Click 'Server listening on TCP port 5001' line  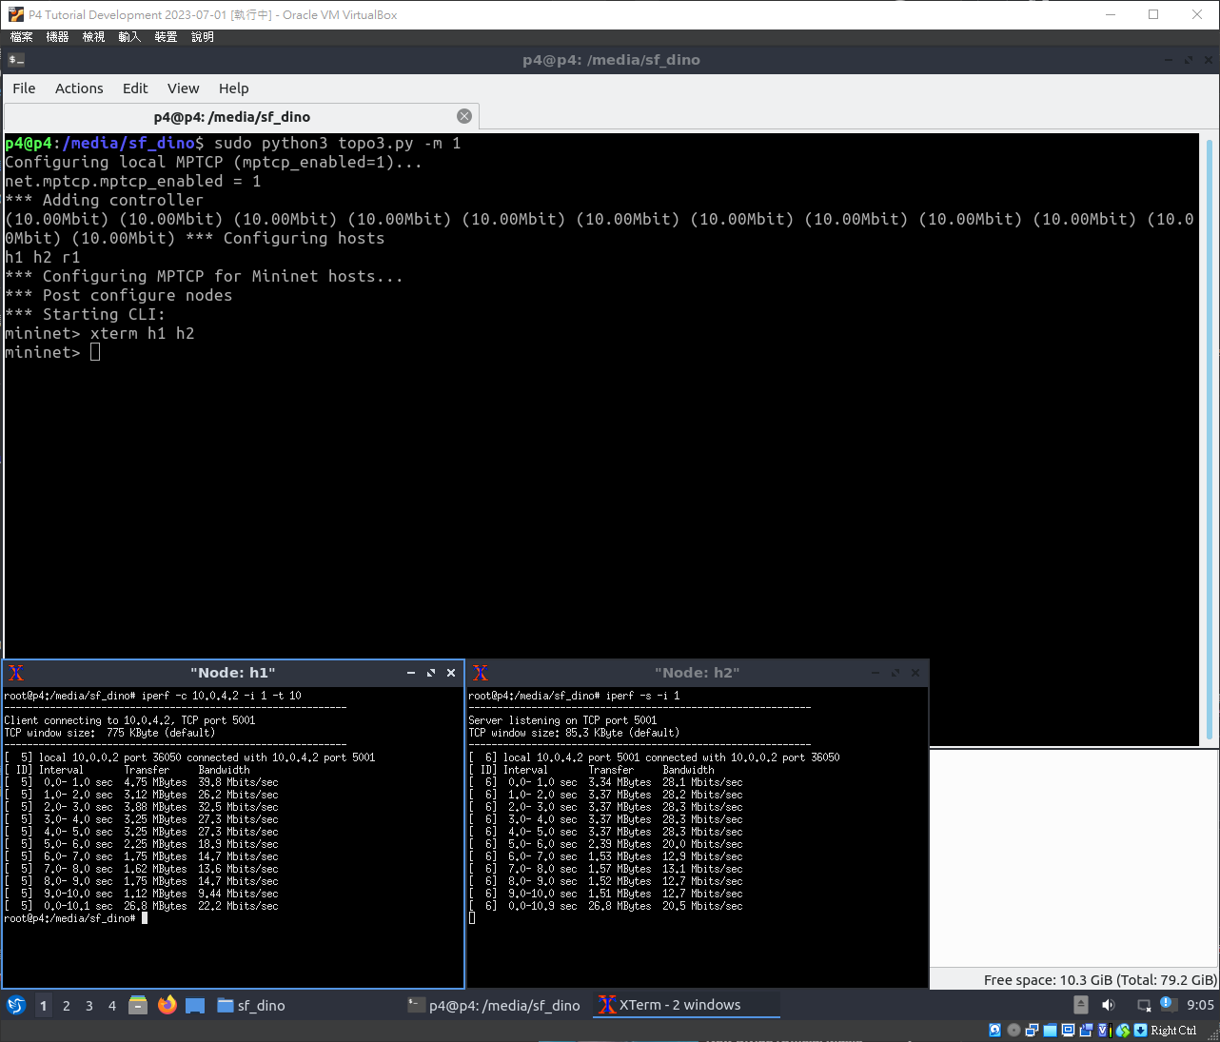click(563, 720)
